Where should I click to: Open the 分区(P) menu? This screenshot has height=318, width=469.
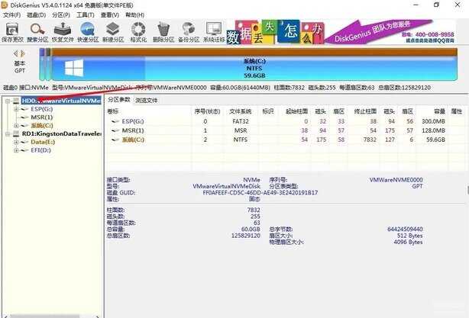58,14
